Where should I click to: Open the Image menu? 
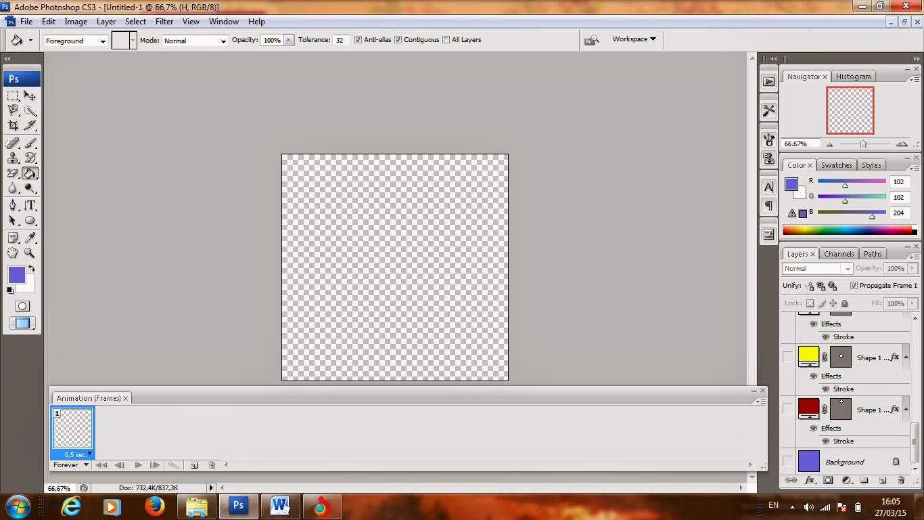pyautogui.click(x=76, y=22)
